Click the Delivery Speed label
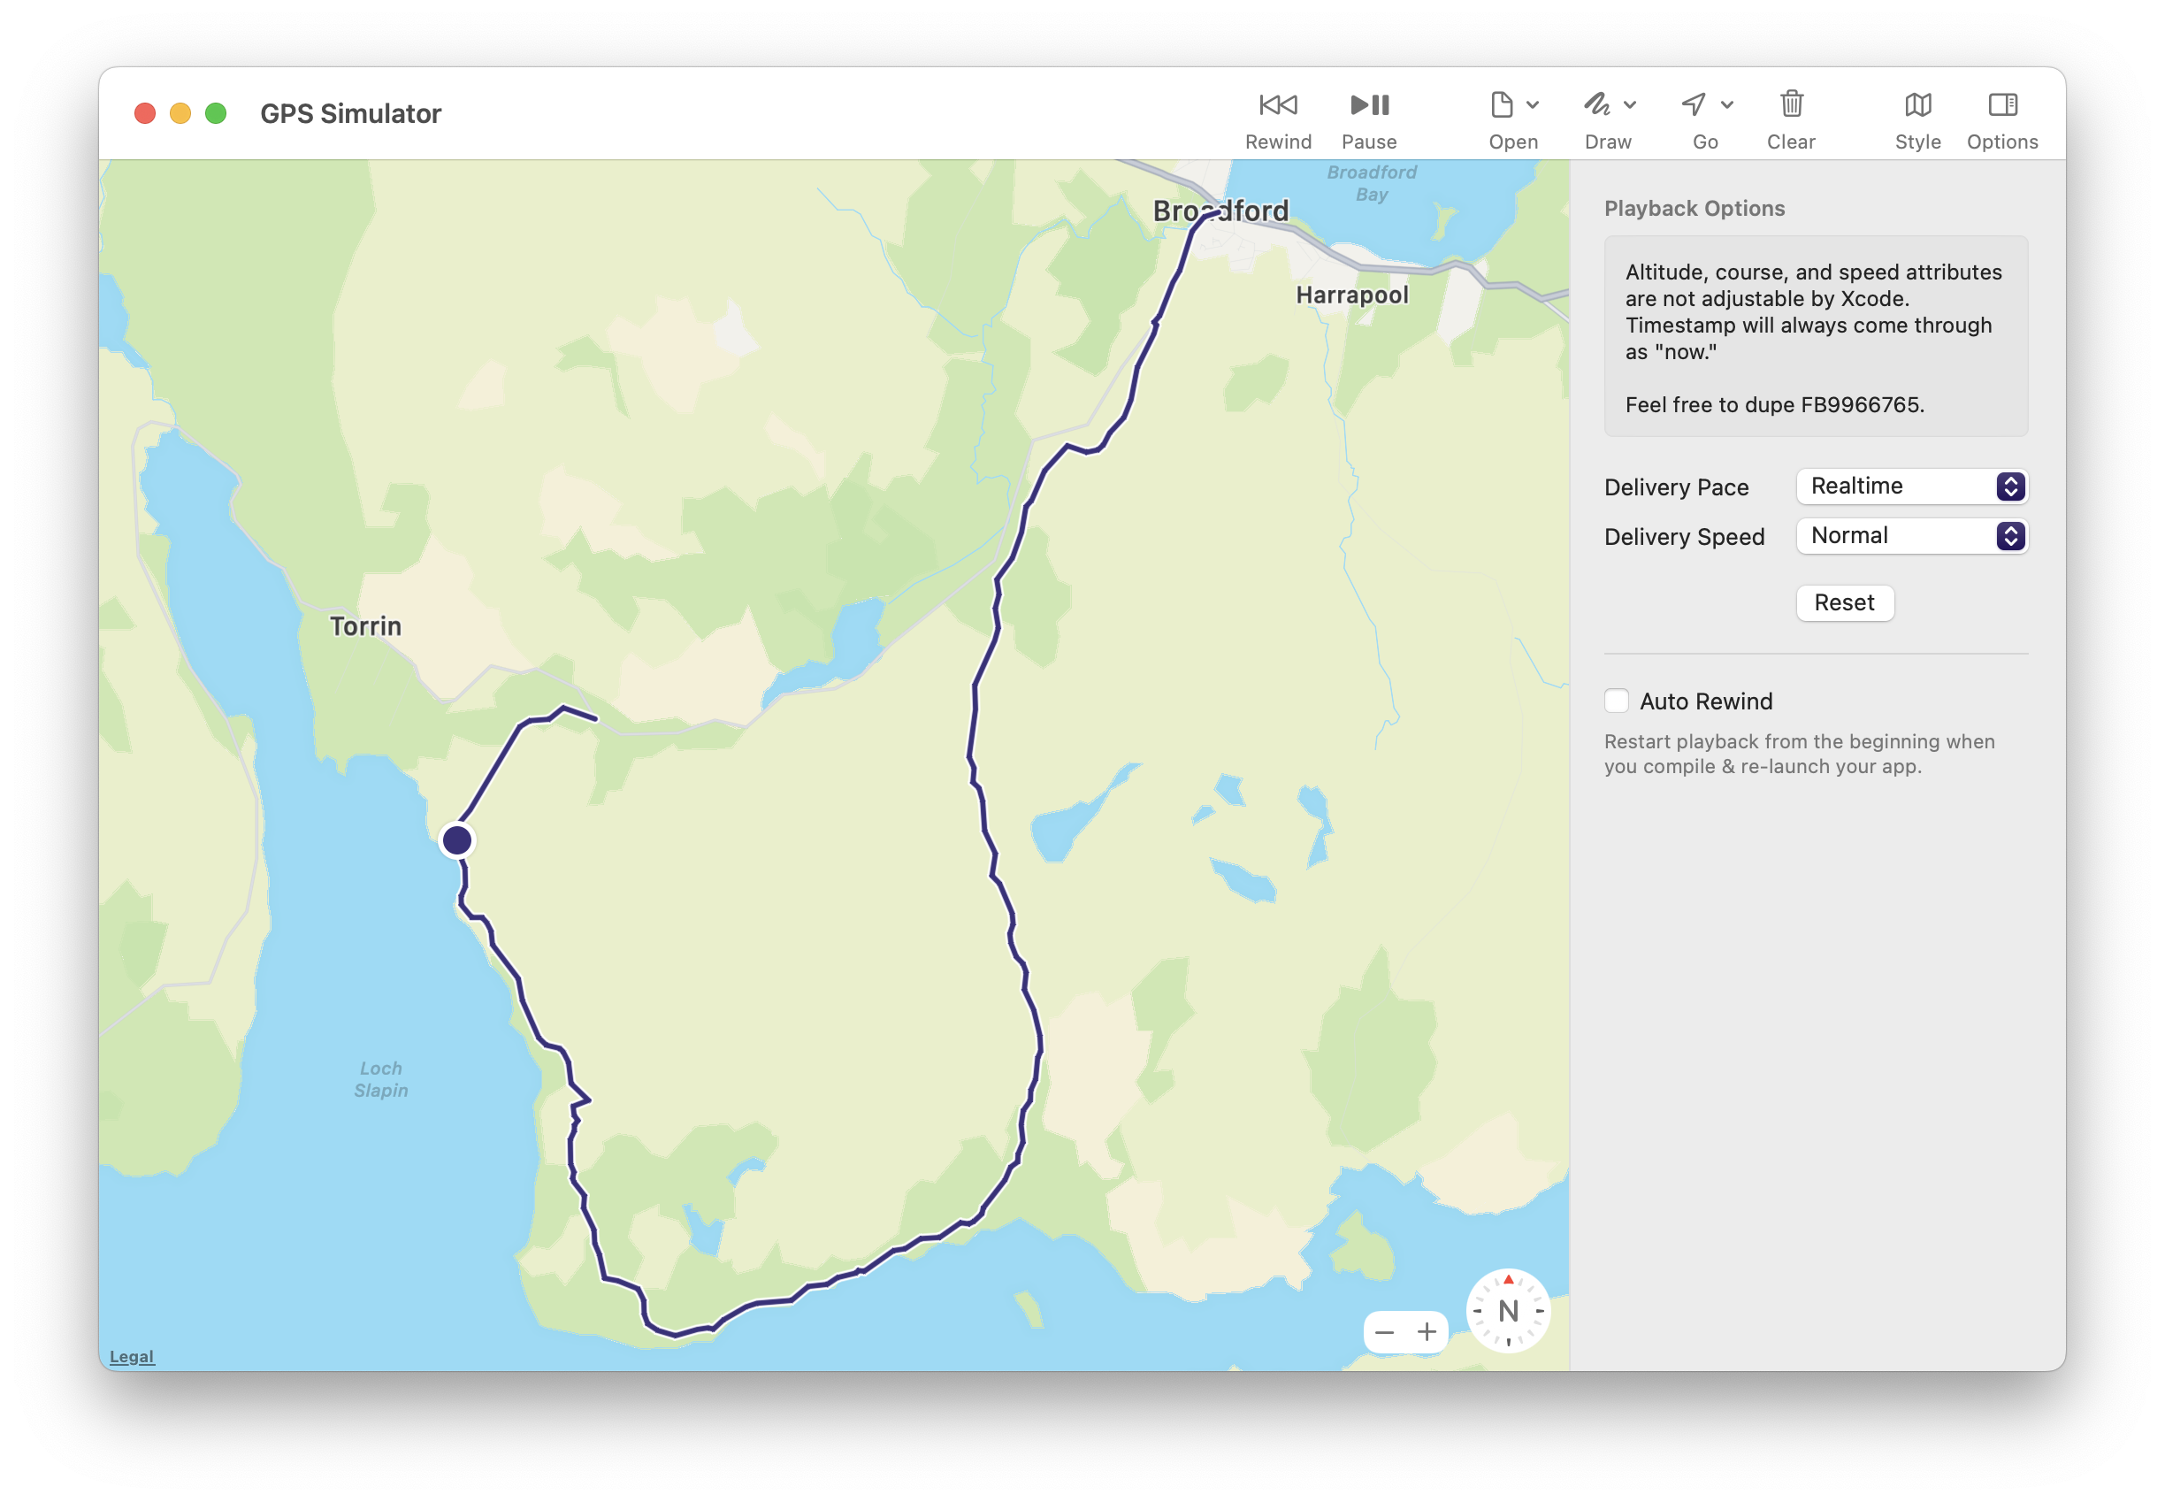This screenshot has width=2165, height=1502. [x=1684, y=537]
